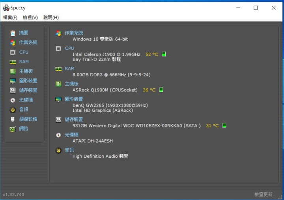Click the 圖形裝置 heading link in summary
The height and width of the screenshot is (200, 284).
pyautogui.click(x=74, y=99)
